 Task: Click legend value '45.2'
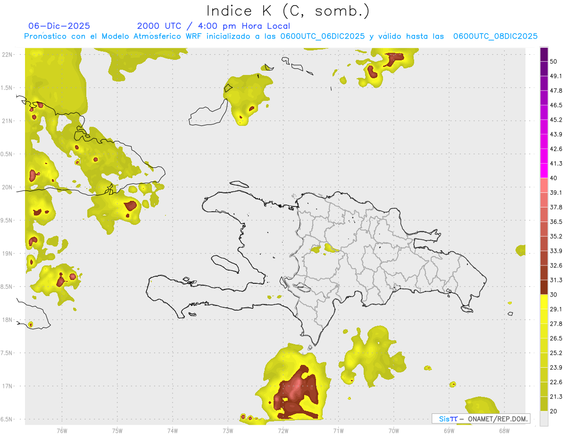click(x=556, y=120)
